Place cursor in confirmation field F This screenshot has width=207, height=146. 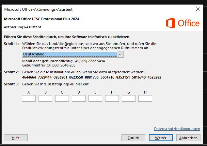tap(112, 98)
